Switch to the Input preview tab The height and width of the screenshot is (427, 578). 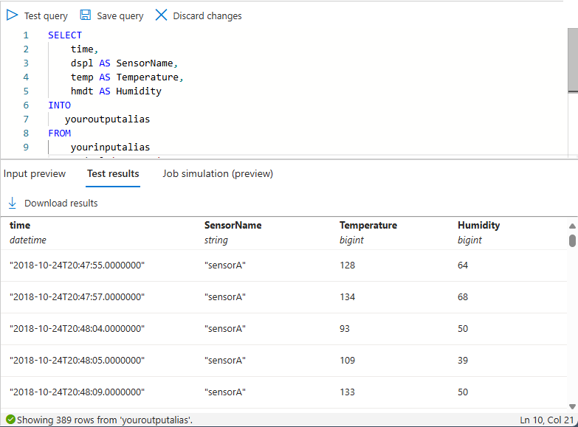click(x=35, y=173)
